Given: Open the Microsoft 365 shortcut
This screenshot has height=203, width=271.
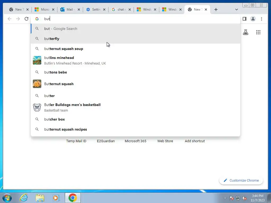Looking at the screenshot, I should (135, 141).
